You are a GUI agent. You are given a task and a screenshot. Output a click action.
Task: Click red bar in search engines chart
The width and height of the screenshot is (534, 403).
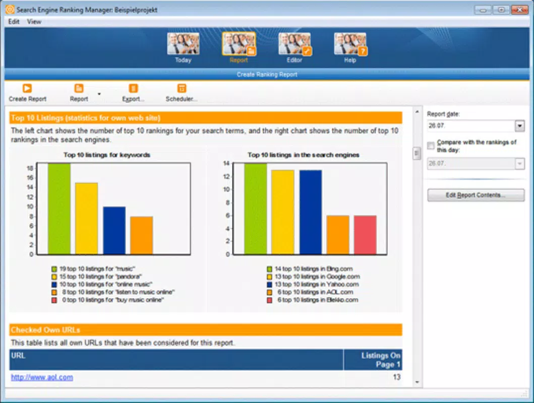(365, 235)
